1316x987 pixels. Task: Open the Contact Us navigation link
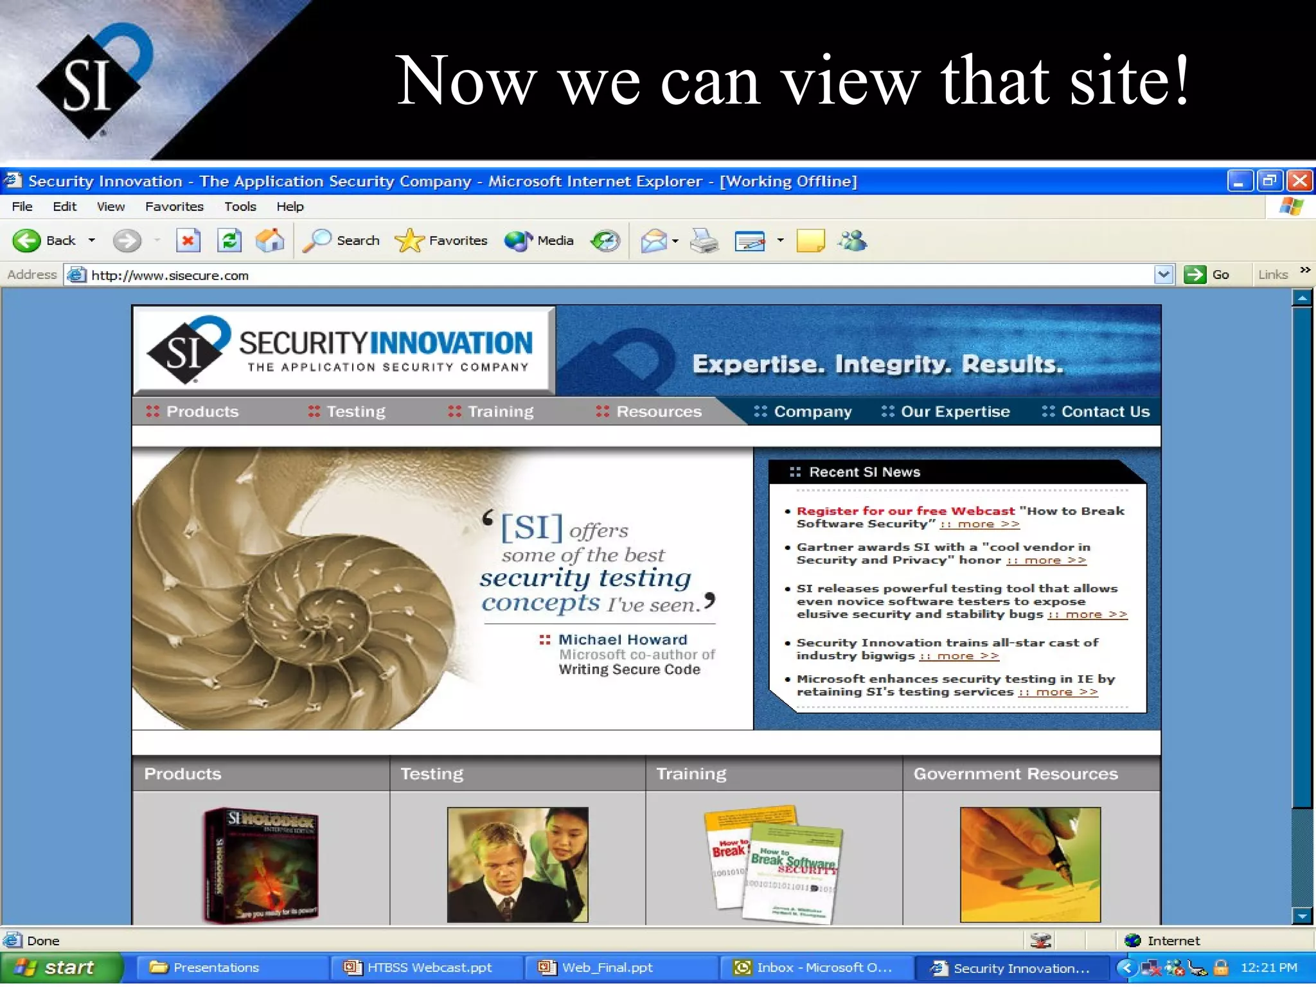[1096, 411]
